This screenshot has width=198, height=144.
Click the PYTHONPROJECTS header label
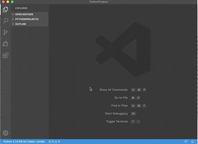pyautogui.click(x=27, y=19)
